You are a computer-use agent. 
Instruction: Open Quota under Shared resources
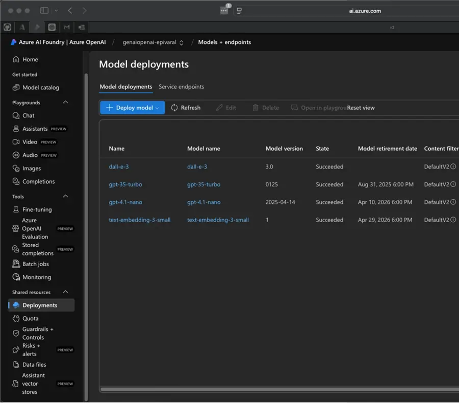(x=30, y=318)
